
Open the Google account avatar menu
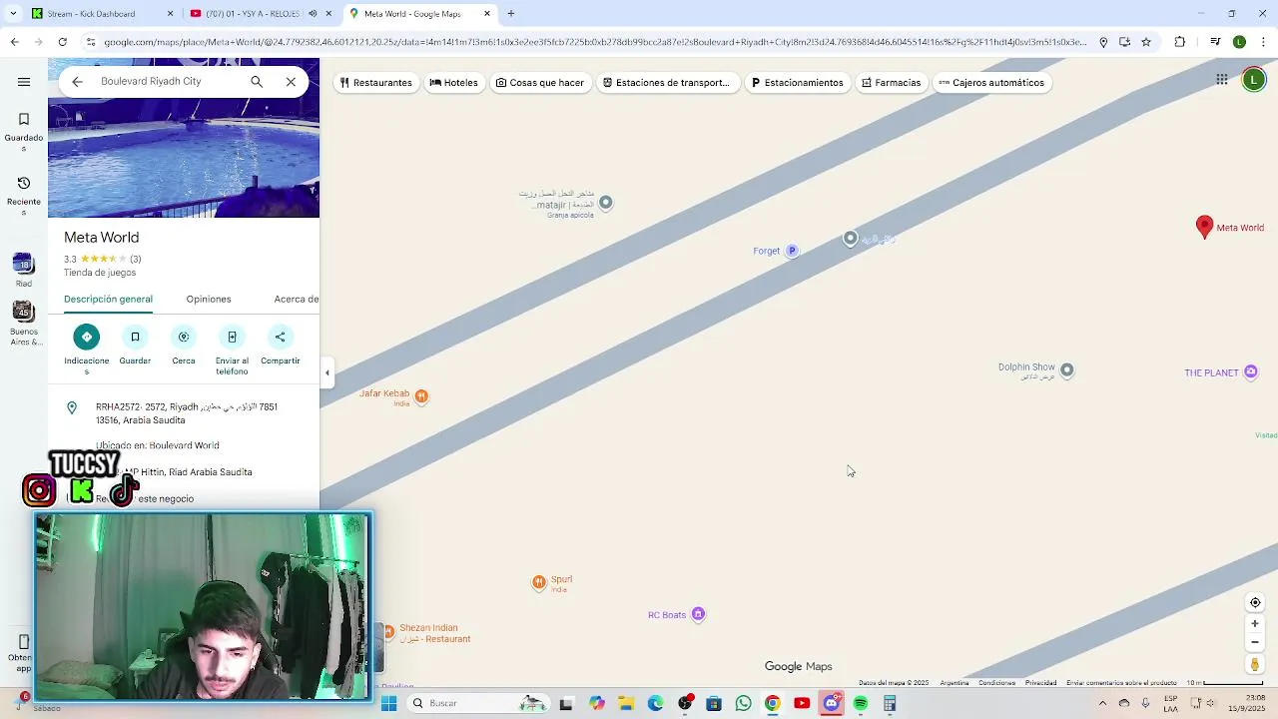1254,80
